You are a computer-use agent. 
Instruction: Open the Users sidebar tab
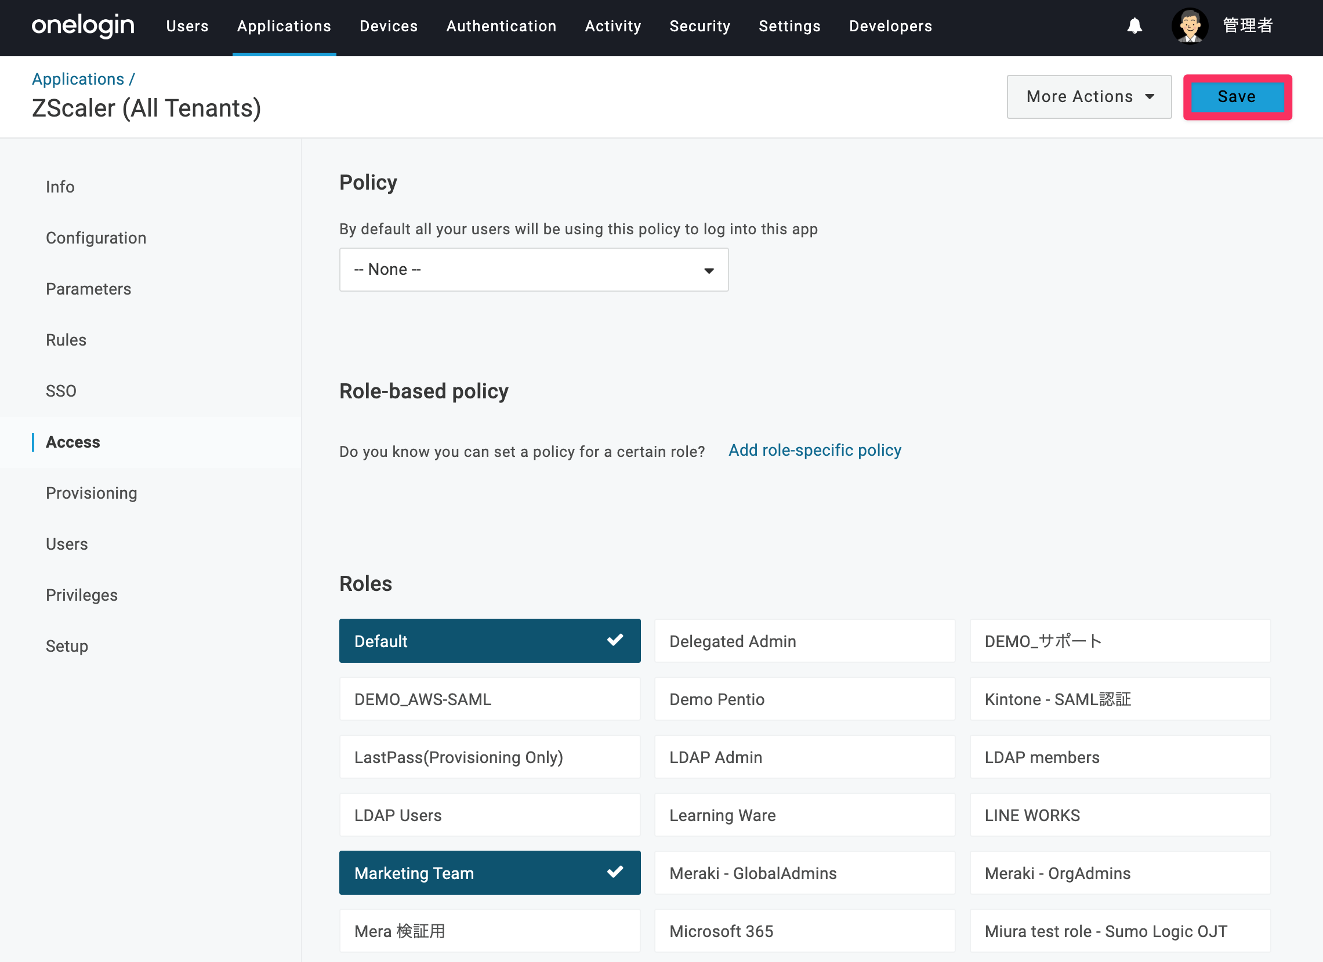(67, 544)
